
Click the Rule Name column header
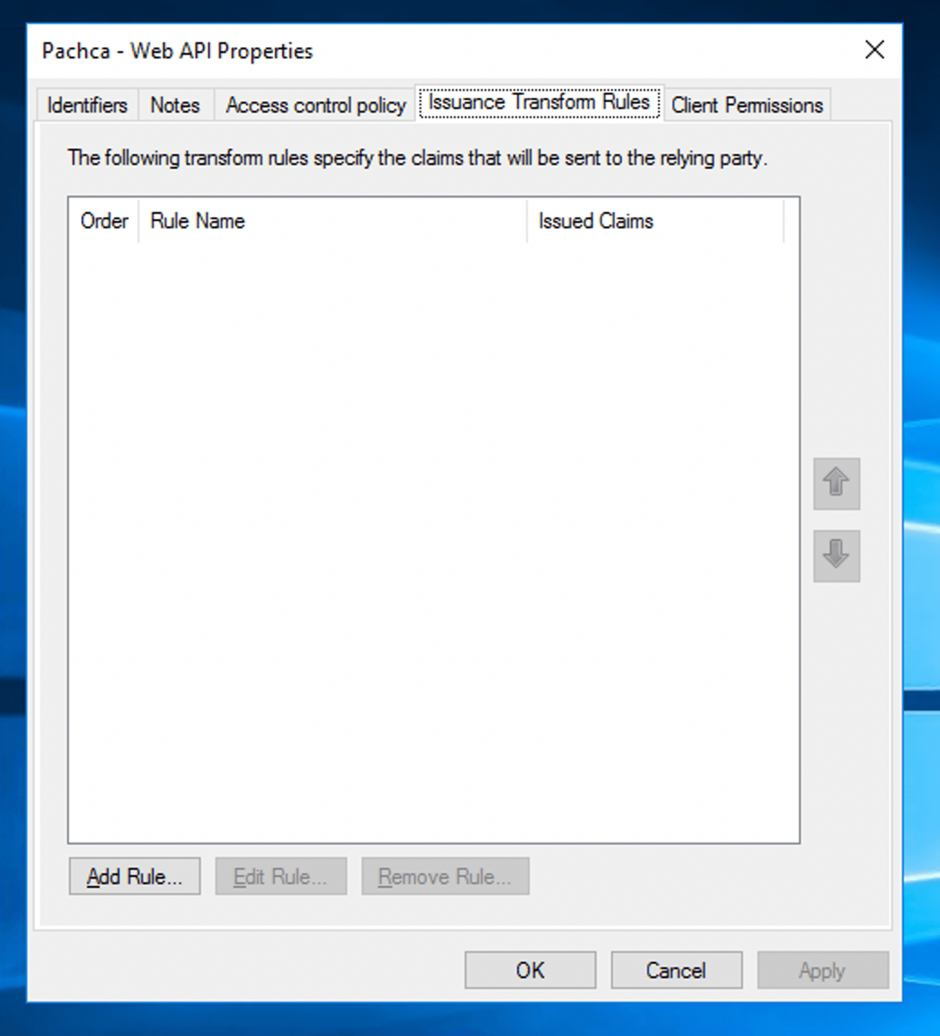pos(331,221)
